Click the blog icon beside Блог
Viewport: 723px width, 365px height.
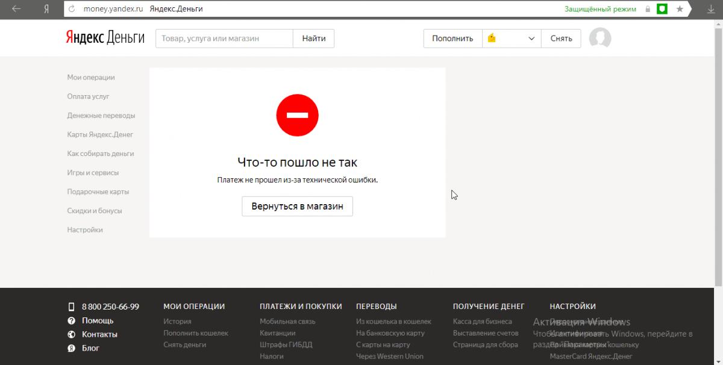pyautogui.click(x=71, y=348)
